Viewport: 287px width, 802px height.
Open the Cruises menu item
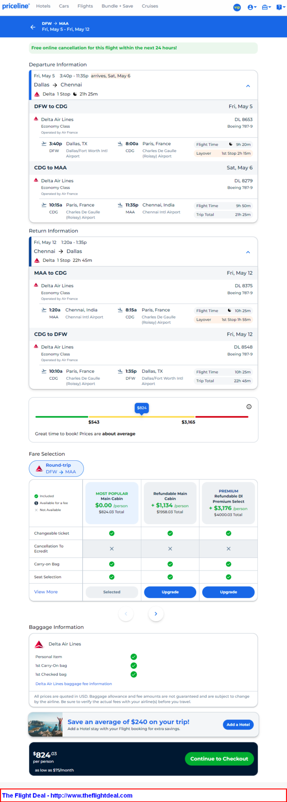pyautogui.click(x=150, y=6)
